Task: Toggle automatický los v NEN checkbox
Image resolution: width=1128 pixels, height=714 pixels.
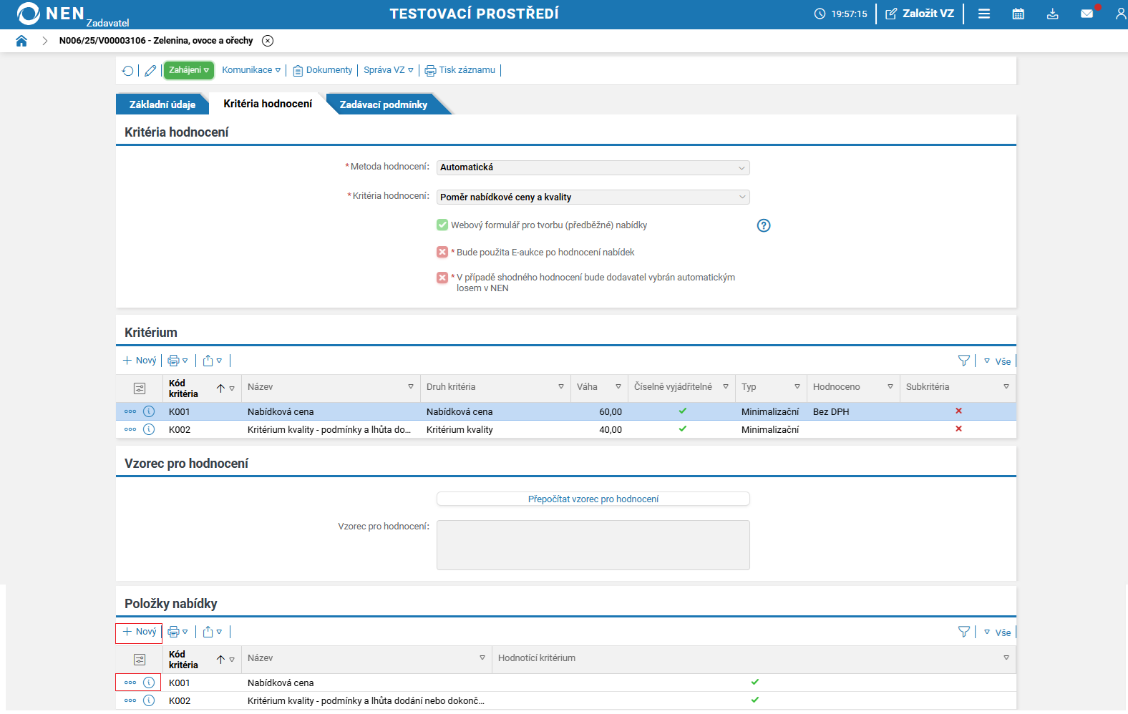Action: [x=442, y=278]
